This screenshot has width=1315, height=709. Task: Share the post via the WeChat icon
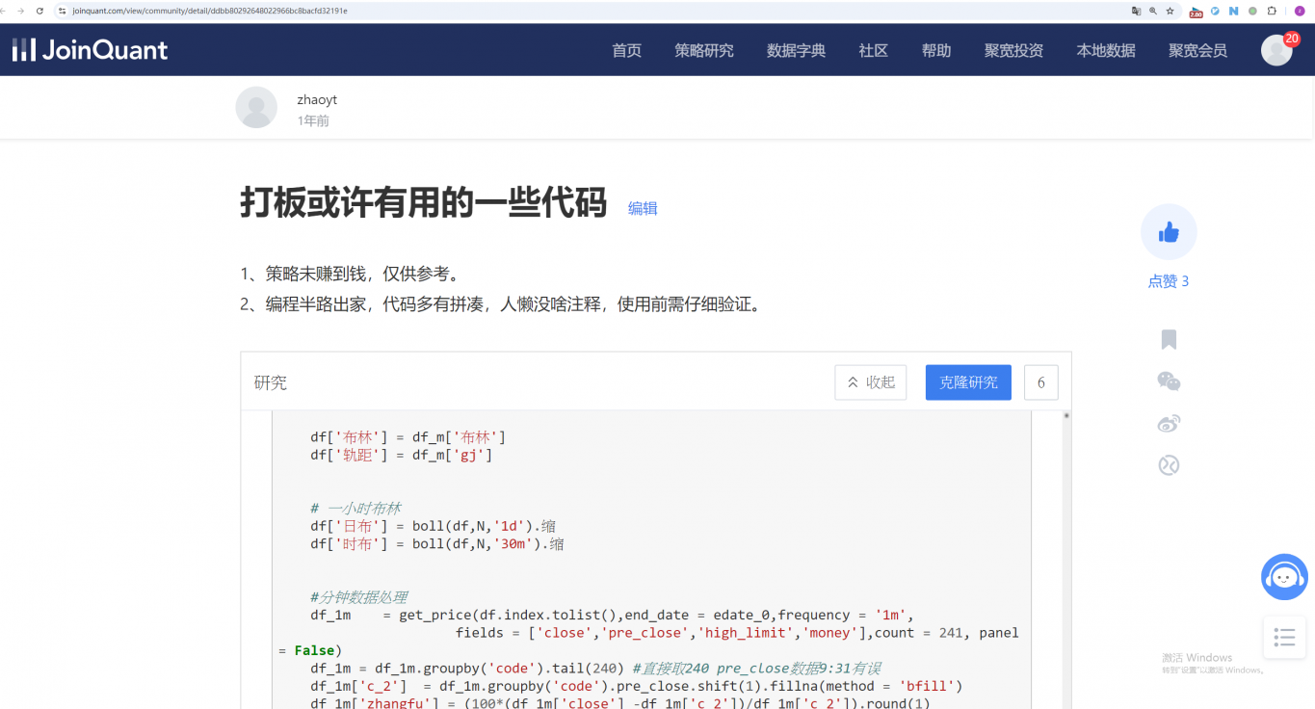point(1169,381)
